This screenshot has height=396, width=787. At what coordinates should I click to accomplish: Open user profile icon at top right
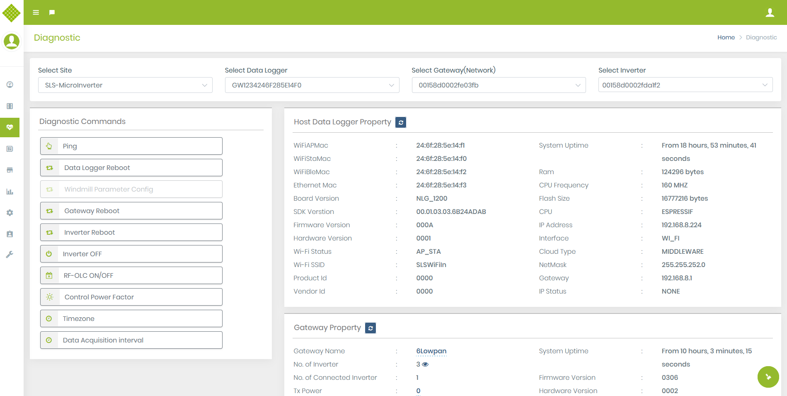point(770,12)
